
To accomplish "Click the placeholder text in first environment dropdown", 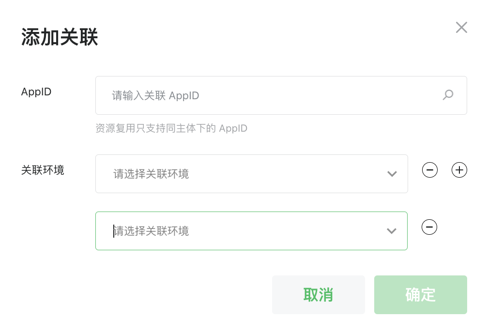I will pos(151,174).
